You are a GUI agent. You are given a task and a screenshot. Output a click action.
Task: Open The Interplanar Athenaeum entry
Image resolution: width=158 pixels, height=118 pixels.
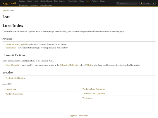coord(94,89)
